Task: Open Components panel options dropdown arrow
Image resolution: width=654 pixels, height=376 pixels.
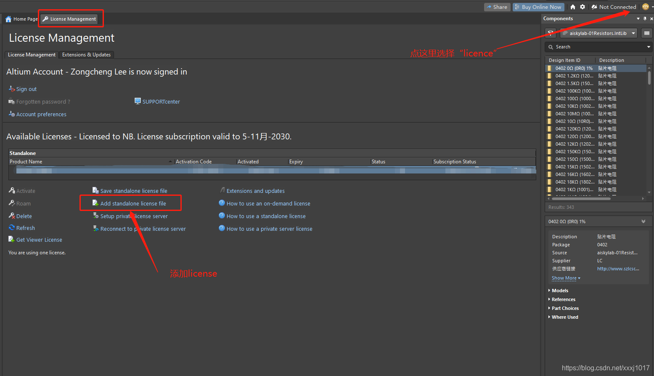Action: [x=638, y=19]
